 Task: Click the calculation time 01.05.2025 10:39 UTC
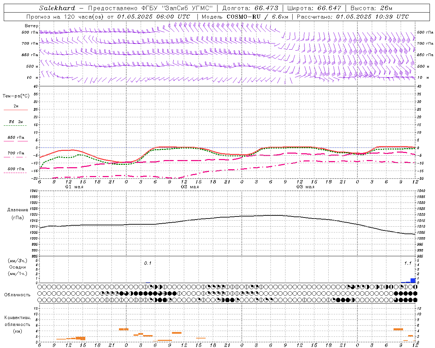tap(372, 17)
